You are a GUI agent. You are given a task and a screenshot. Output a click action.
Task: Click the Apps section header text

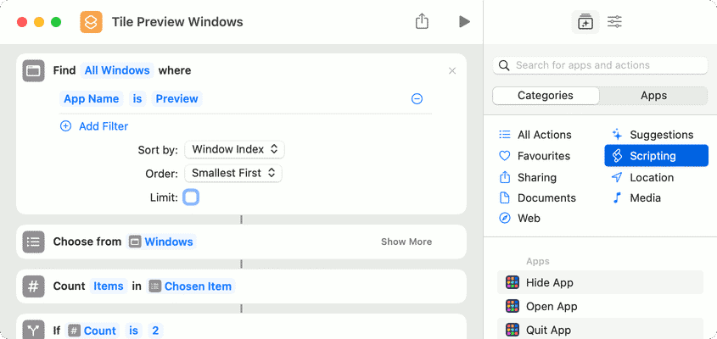[x=538, y=261]
